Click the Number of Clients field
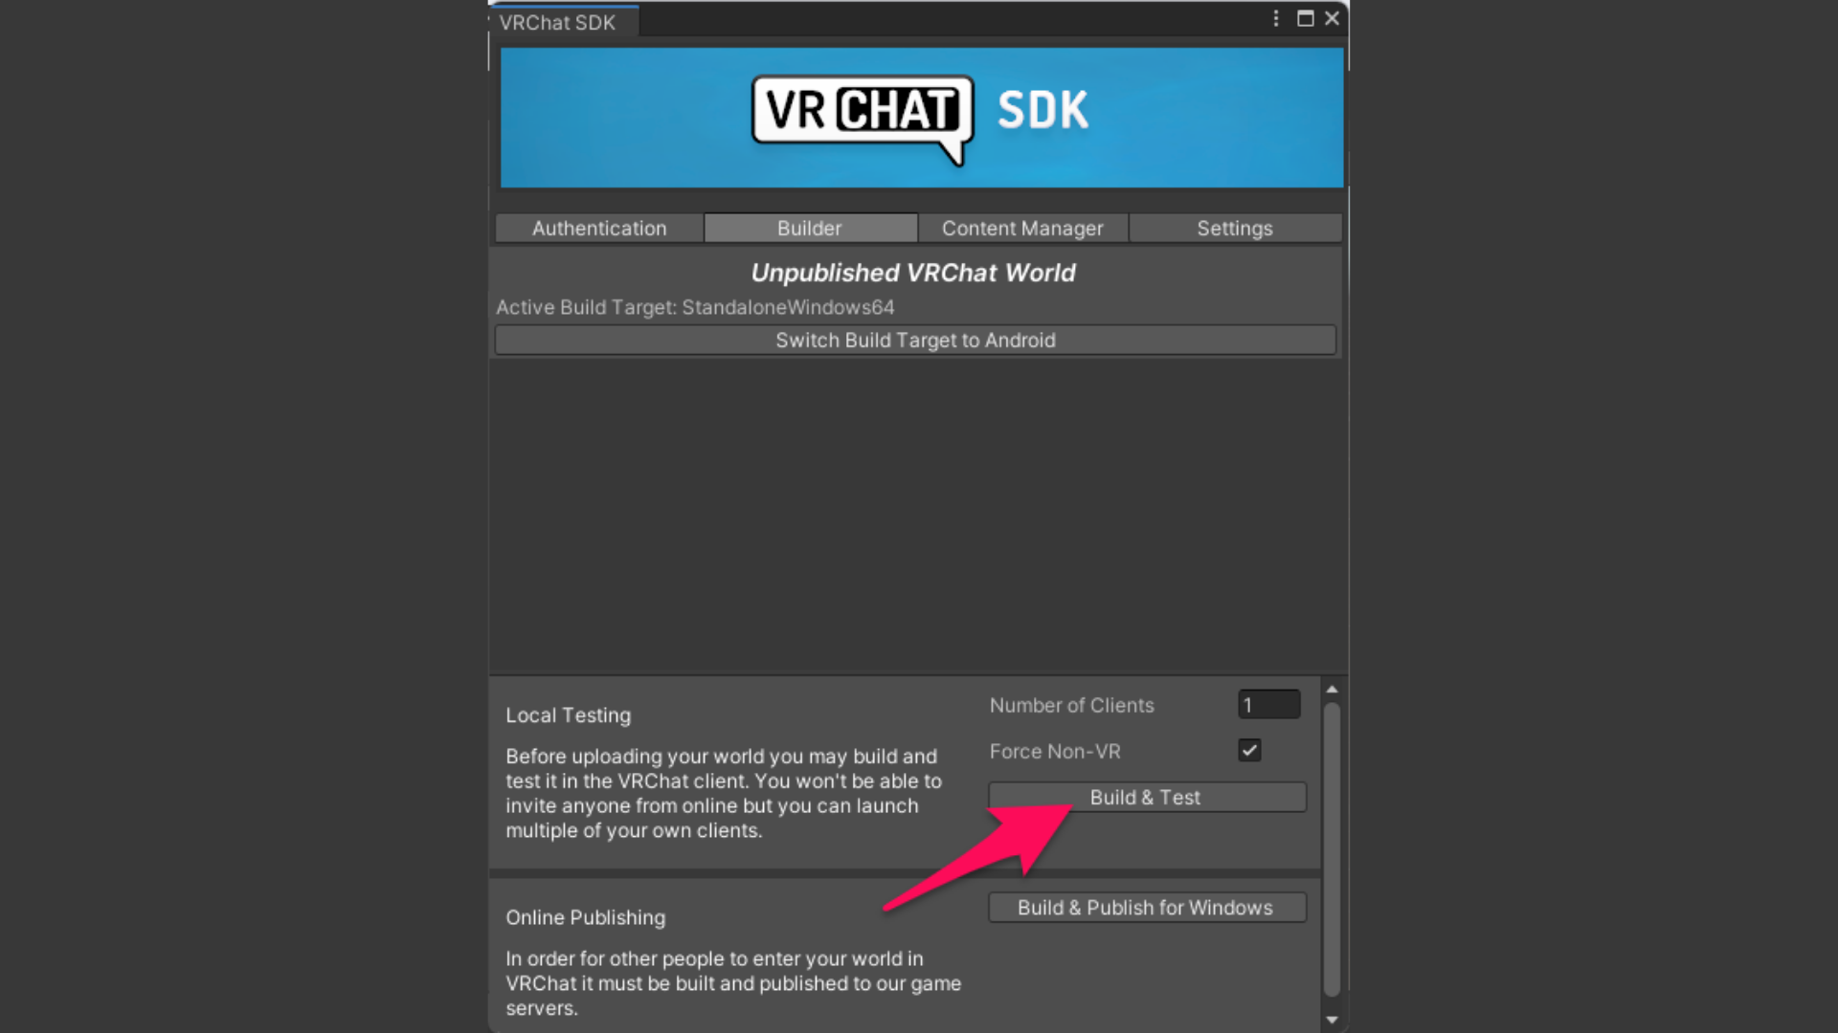Image resolution: width=1838 pixels, height=1033 pixels. [1268, 705]
